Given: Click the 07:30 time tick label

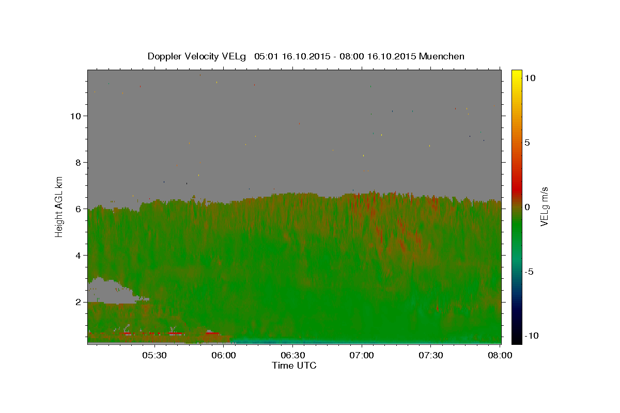Looking at the screenshot, I should (x=431, y=355).
